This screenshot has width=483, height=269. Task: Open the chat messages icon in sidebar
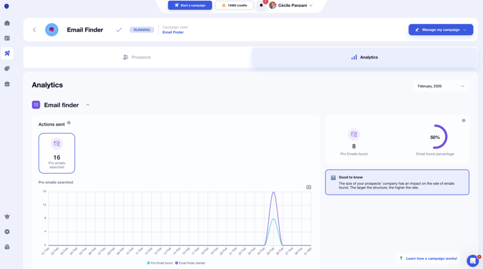point(7,69)
